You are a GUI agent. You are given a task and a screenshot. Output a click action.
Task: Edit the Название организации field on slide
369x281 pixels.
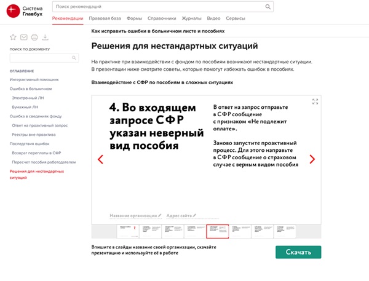135,216
